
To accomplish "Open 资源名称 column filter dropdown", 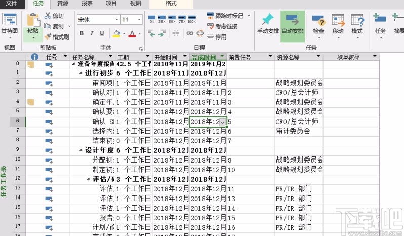I will tap(318, 56).
